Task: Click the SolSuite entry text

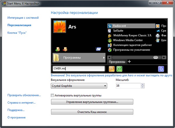Action: pyautogui.click(x=118, y=31)
